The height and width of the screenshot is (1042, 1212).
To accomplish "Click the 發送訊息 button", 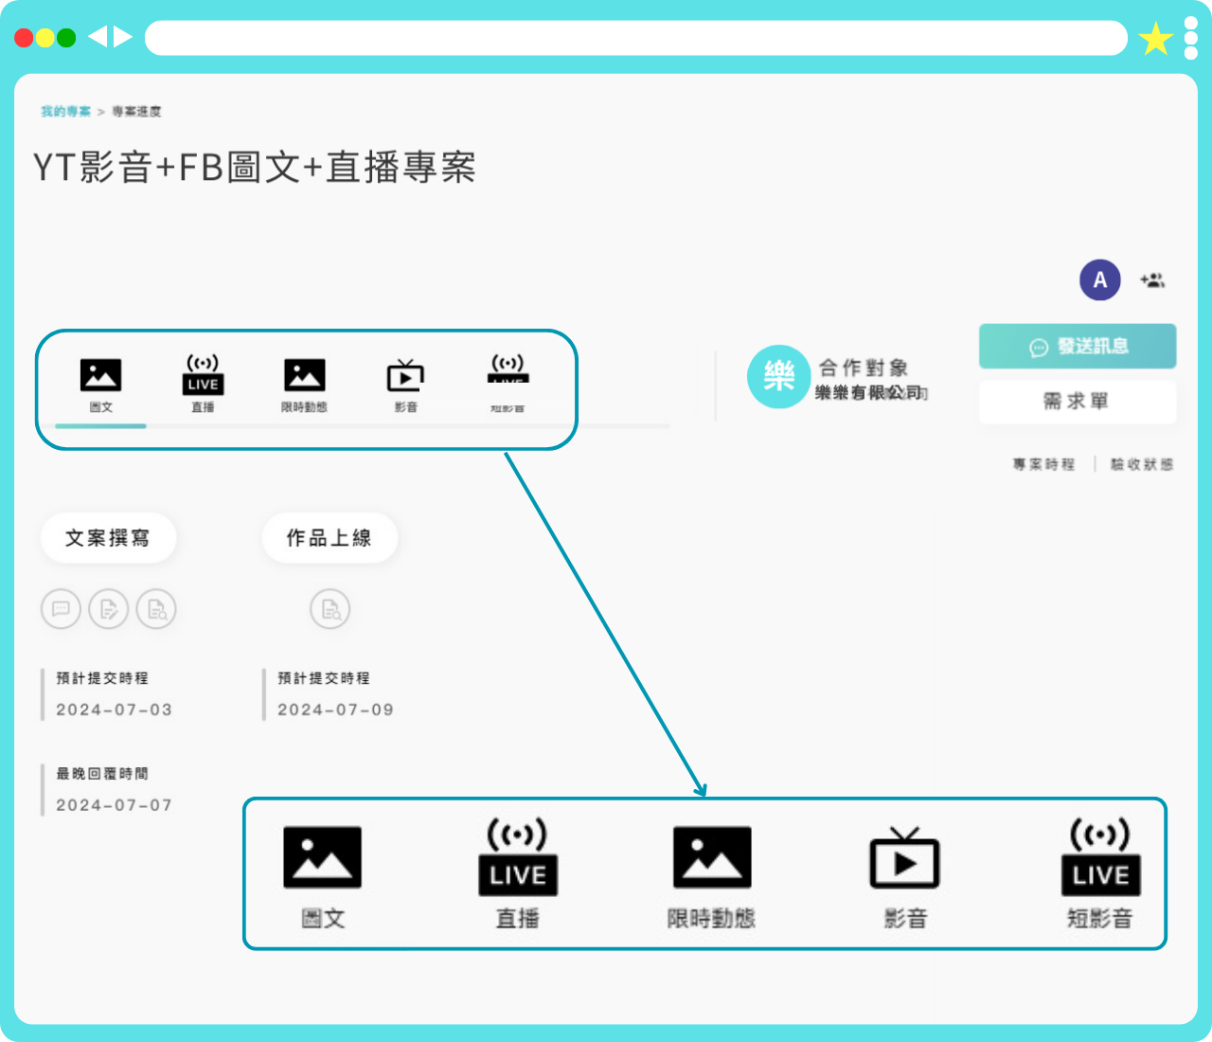I will click(1078, 346).
